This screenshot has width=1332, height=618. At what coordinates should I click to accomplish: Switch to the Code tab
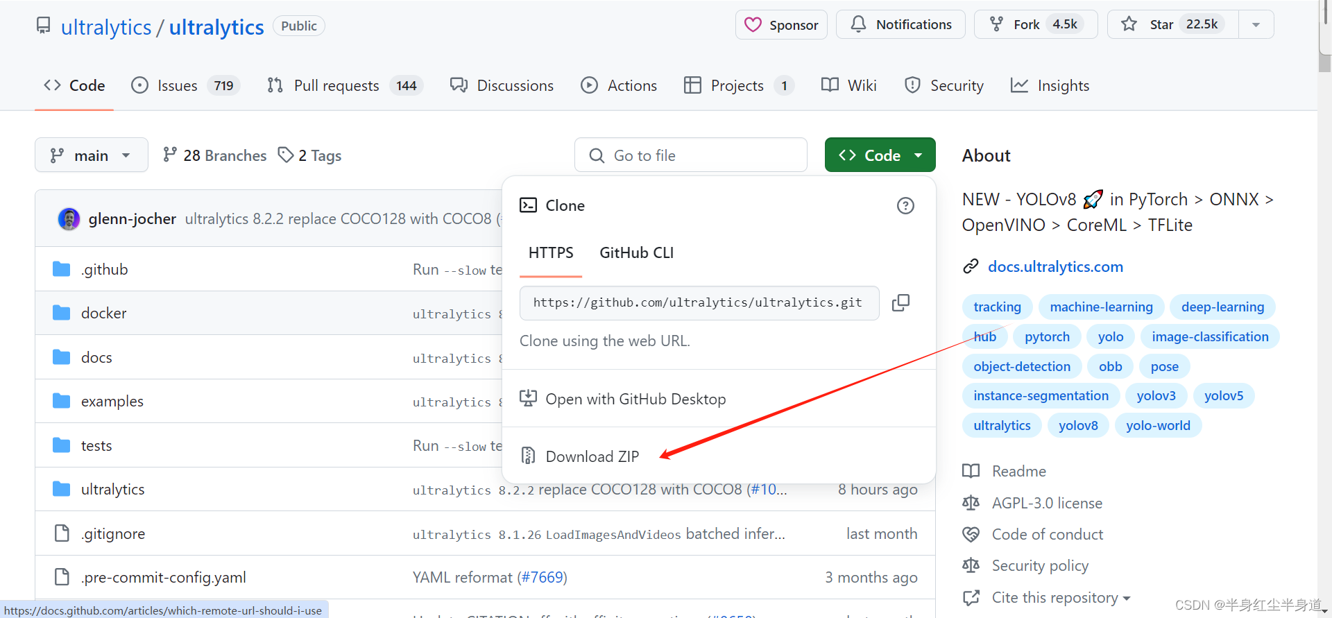(74, 85)
